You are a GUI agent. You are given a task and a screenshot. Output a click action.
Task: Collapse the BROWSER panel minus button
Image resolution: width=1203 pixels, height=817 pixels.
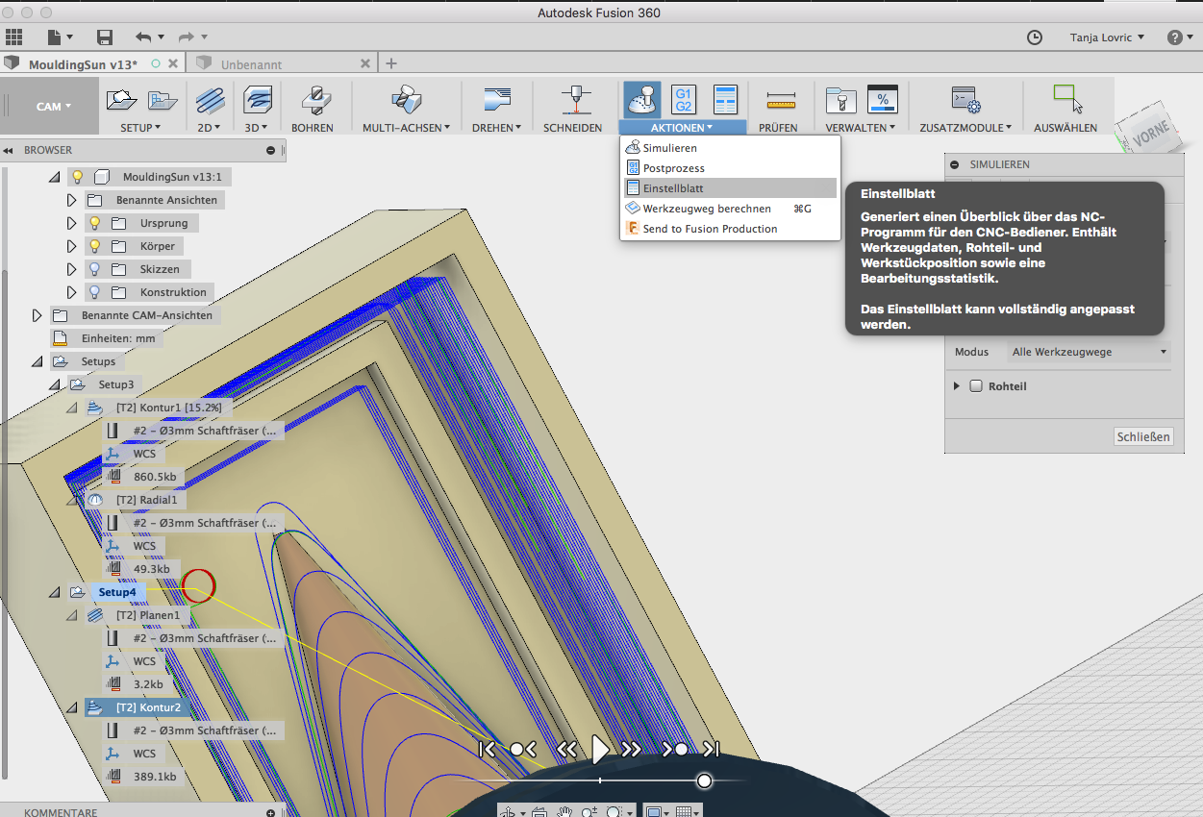click(x=271, y=151)
